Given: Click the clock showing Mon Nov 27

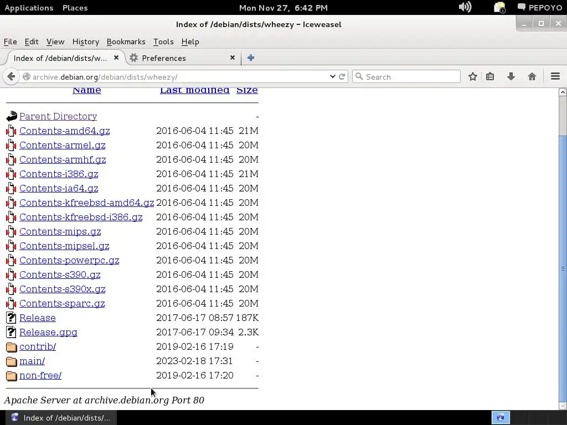Looking at the screenshot, I should pyautogui.click(x=283, y=8).
